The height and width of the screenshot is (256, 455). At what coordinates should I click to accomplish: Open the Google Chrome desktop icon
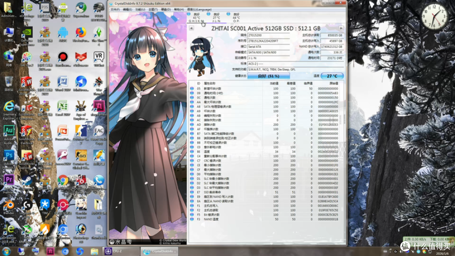coord(63,183)
